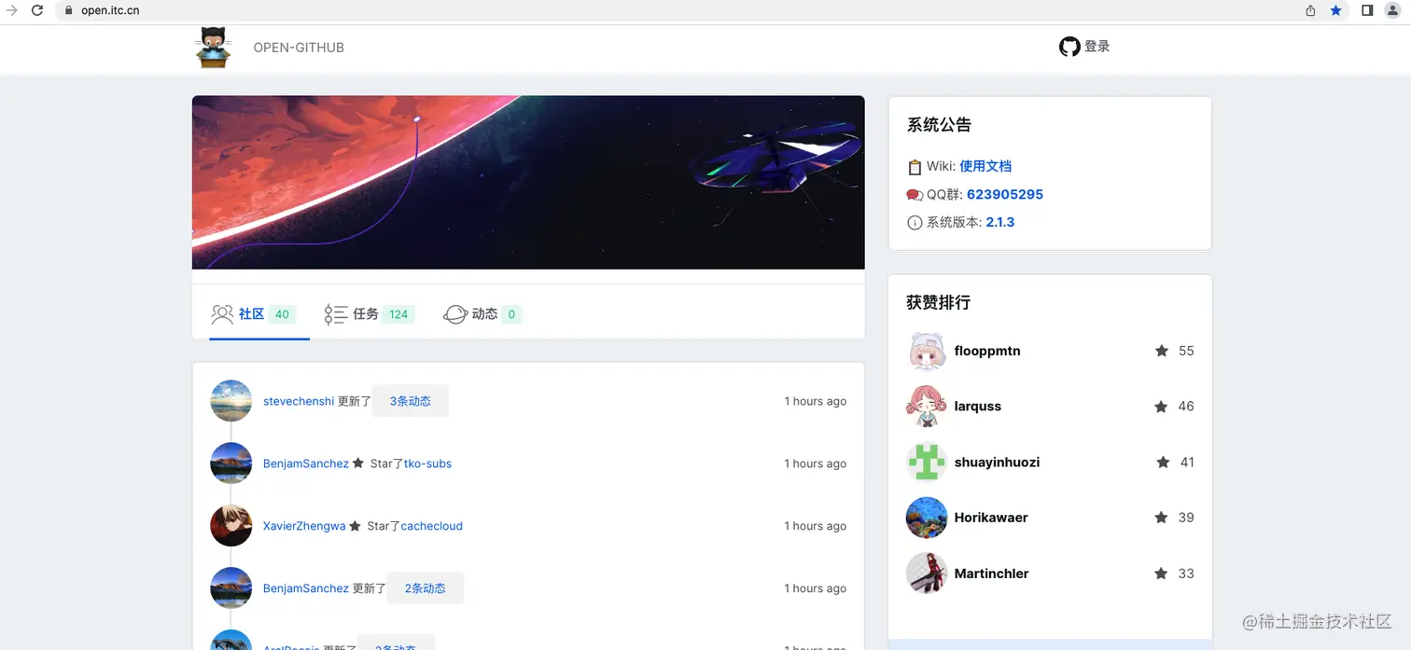1411x650 pixels.
Task: Reload the page with browser refresh icon
Action: click(x=37, y=10)
